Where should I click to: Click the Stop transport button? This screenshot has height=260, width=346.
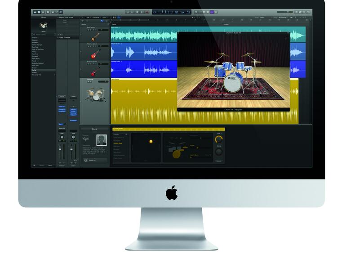click(137, 12)
